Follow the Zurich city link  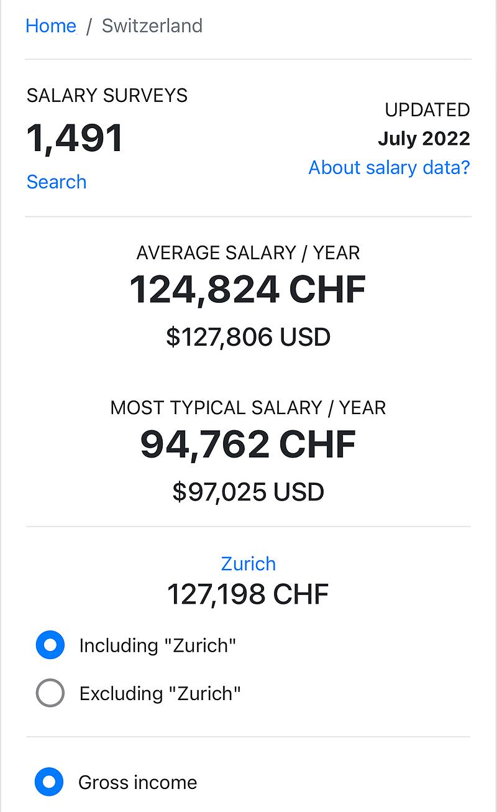click(x=248, y=563)
